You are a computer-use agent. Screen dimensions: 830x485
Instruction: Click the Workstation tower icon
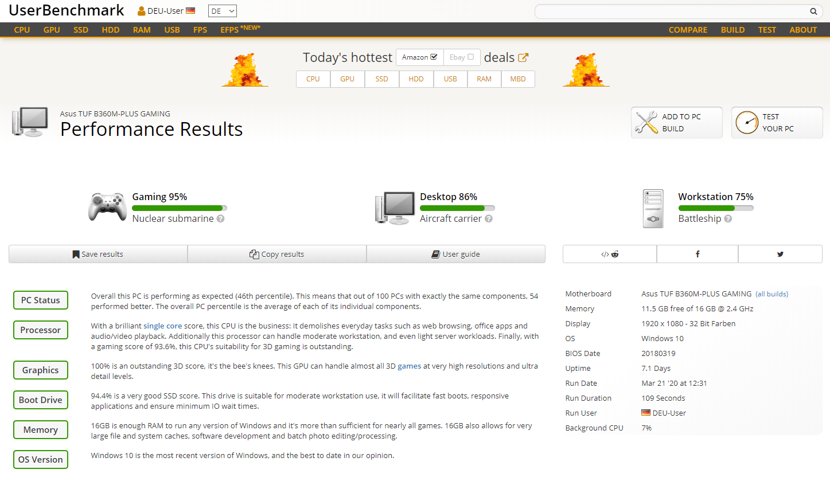(653, 209)
